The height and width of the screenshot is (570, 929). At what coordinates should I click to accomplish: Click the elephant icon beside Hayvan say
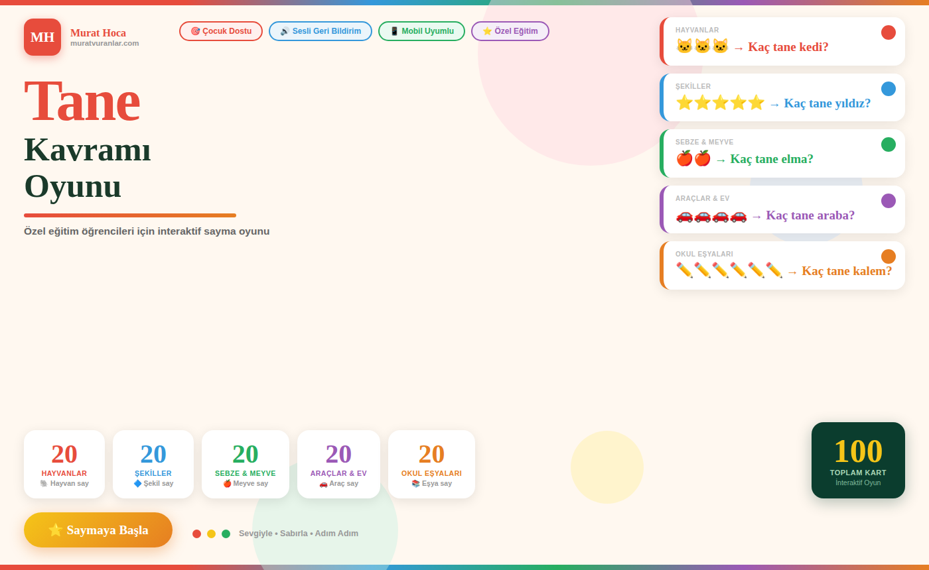point(44,484)
